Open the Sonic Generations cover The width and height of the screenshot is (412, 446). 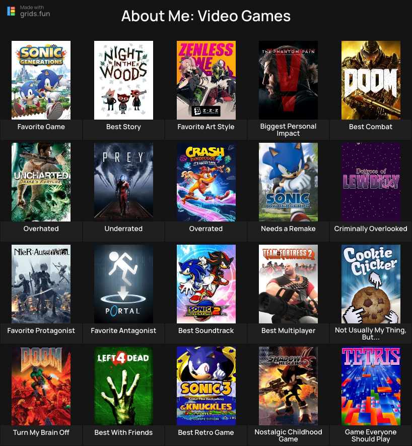tap(41, 80)
